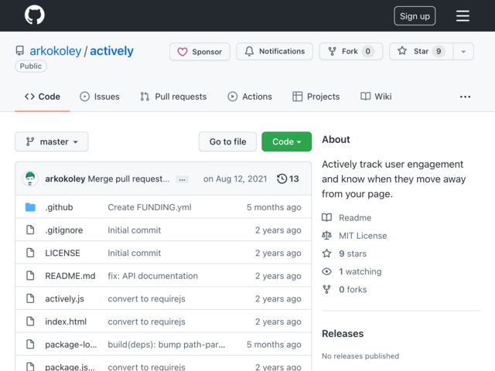Click the Sign up button
The image size is (495, 371).
[x=415, y=15]
